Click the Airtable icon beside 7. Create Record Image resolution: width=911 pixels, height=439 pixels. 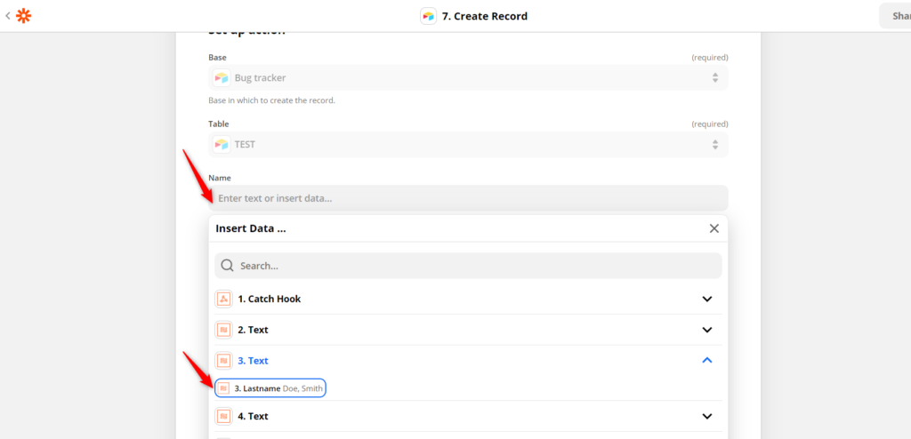(428, 16)
